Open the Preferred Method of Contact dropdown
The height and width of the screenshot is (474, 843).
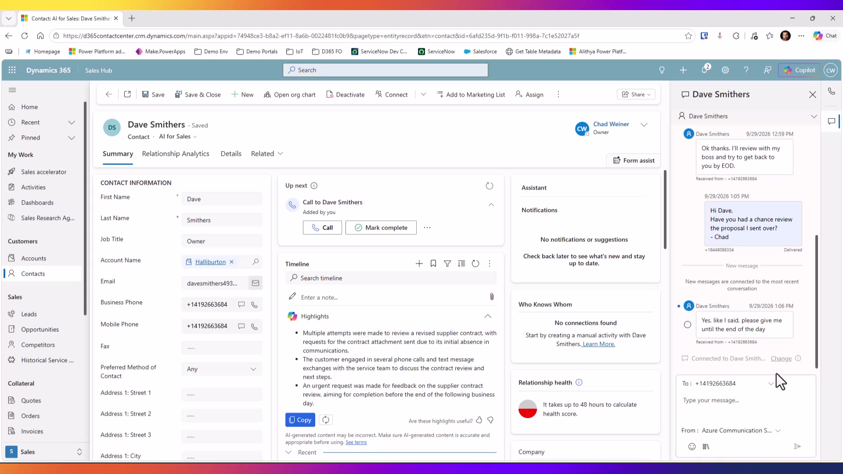click(222, 369)
